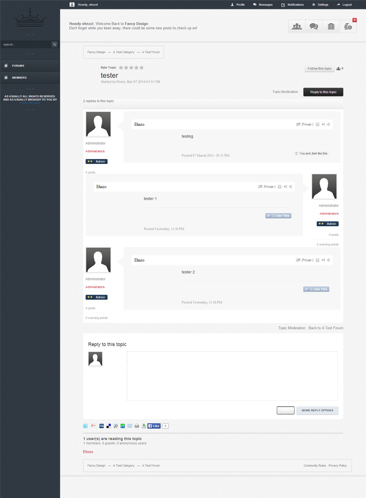The height and width of the screenshot is (498, 366).
Task: Open the chat bubbles icon in header
Action: click(314, 27)
